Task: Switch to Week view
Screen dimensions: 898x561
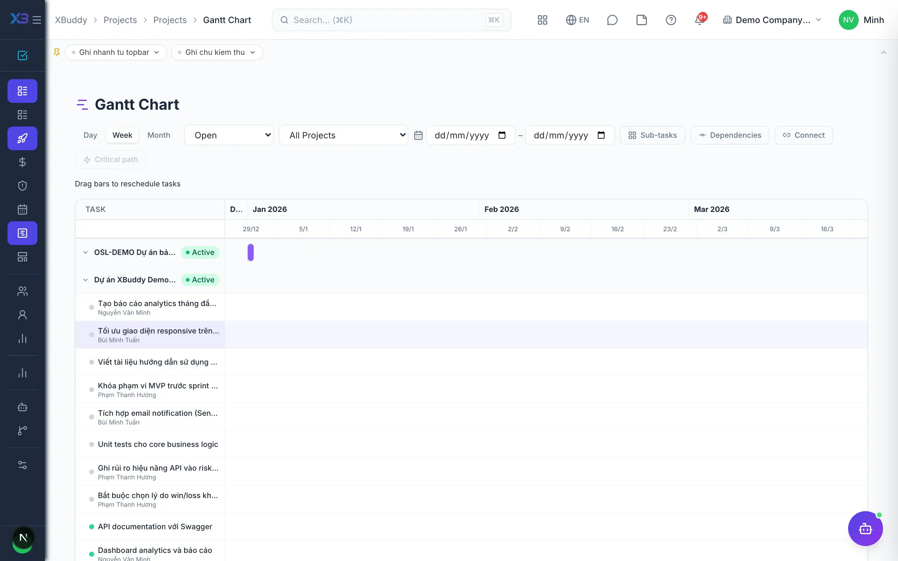Action: pos(122,136)
